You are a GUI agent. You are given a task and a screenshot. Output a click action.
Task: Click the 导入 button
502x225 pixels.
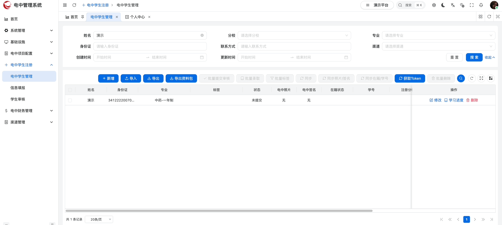pos(131,78)
